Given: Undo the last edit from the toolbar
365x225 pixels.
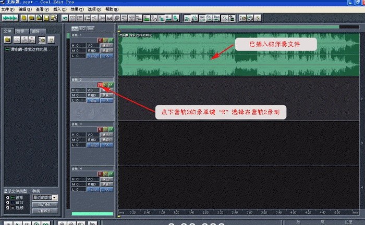Looking at the screenshot, I should coord(65,18).
